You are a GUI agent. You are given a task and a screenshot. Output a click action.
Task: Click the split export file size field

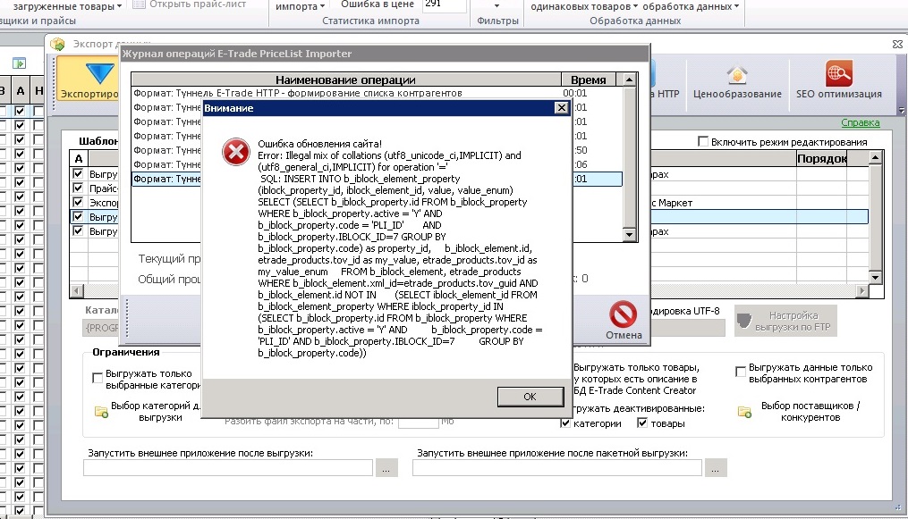point(418,422)
